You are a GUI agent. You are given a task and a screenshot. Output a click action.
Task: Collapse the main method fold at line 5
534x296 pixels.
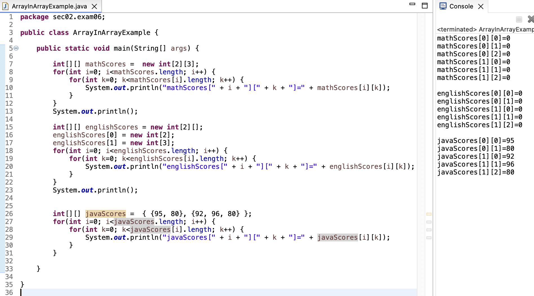[16, 48]
